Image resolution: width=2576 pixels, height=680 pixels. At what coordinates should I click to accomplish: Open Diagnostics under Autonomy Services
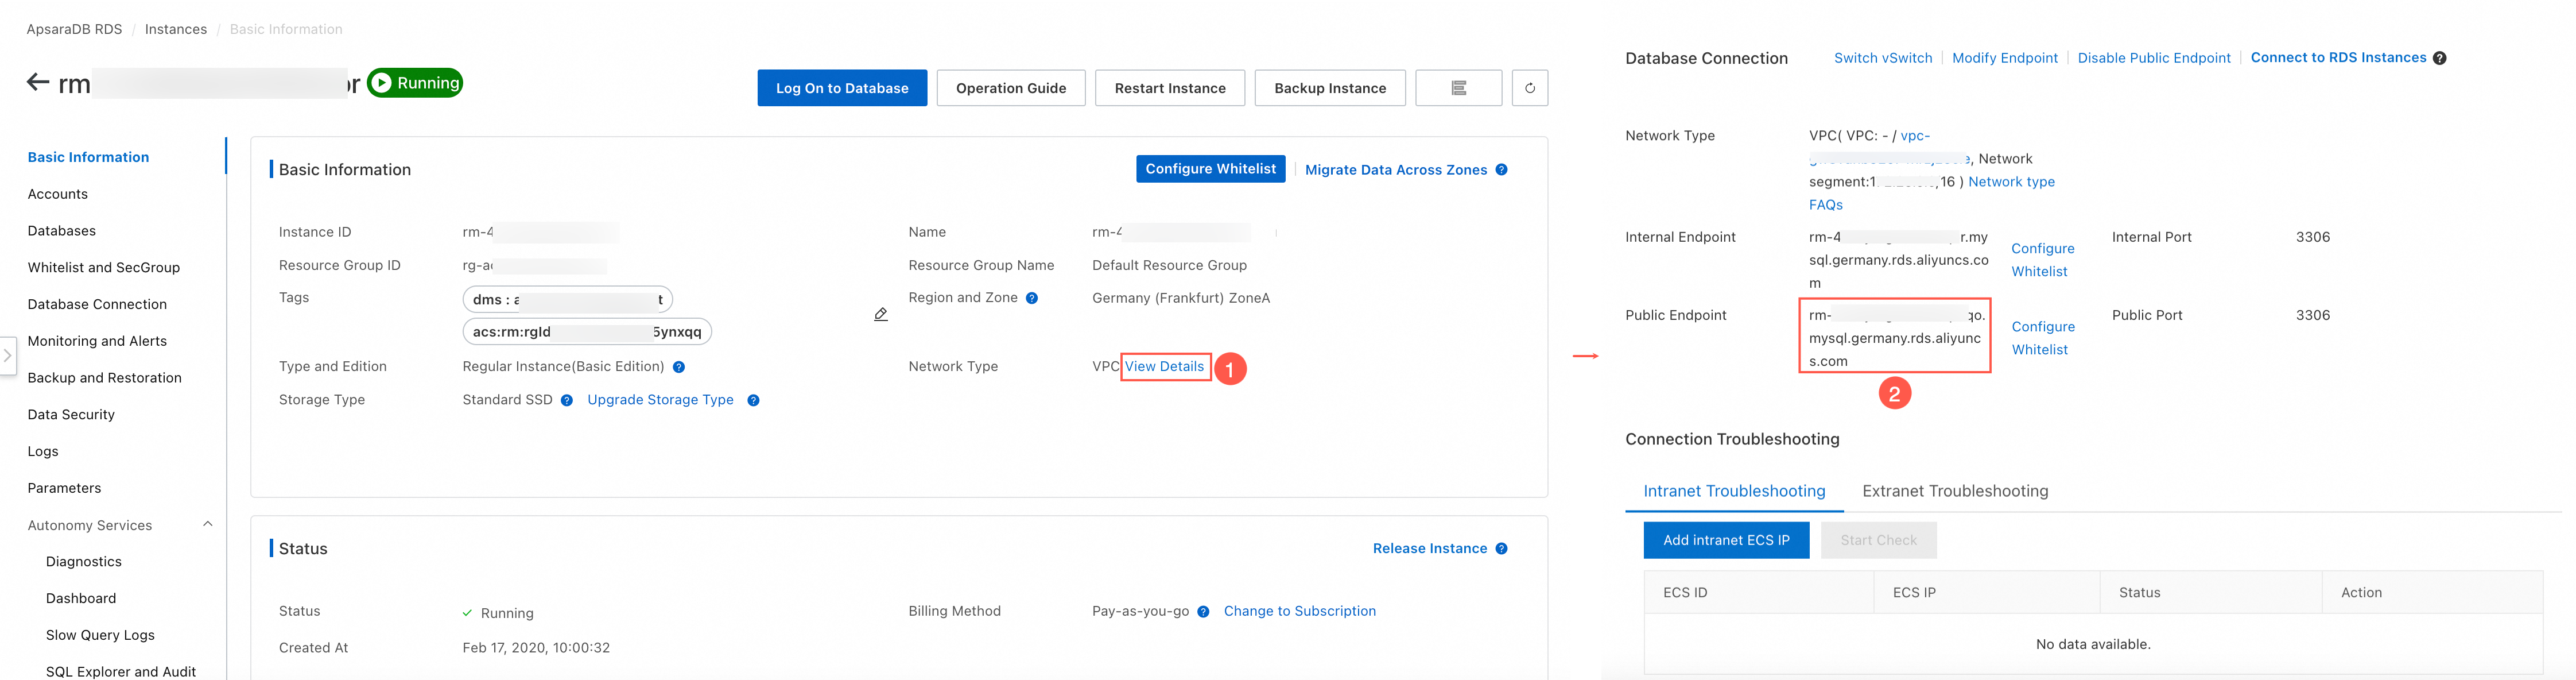pos(84,562)
